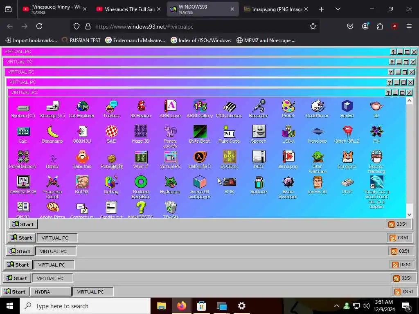Open File Explorer from Windows taskbar
The width and height of the screenshot is (419, 314).
[x=161, y=306]
